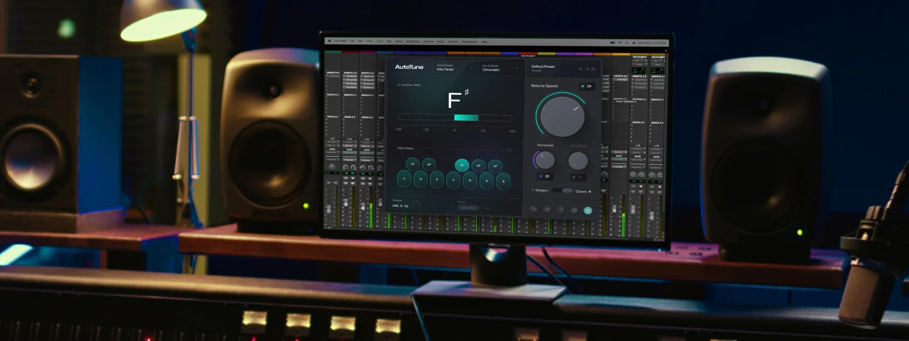Viewport: 909px width, 341px height.
Task: Open the AudioSuite menu
Action: pos(413,41)
